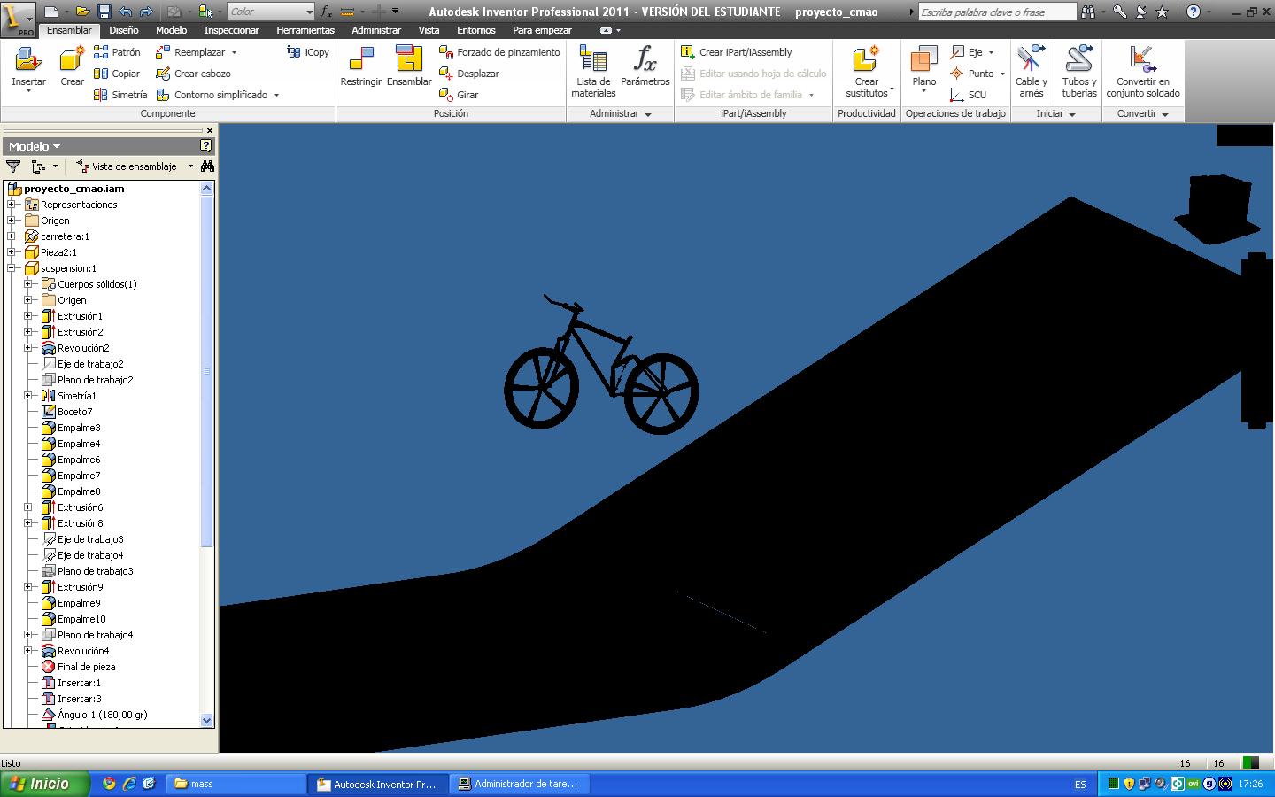Click the Windows Inicio start button
This screenshot has width=1275, height=797.
45,784
